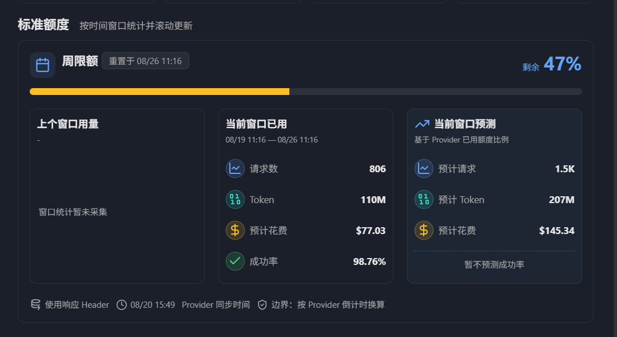617x337 pixels.
Task: Click the dollar icon beside $77.03
Action: (x=236, y=231)
